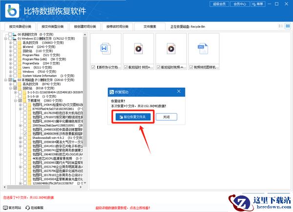
Task: Click the logo in 恢复成功 dialog title
Action: click(x=112, y=92)
